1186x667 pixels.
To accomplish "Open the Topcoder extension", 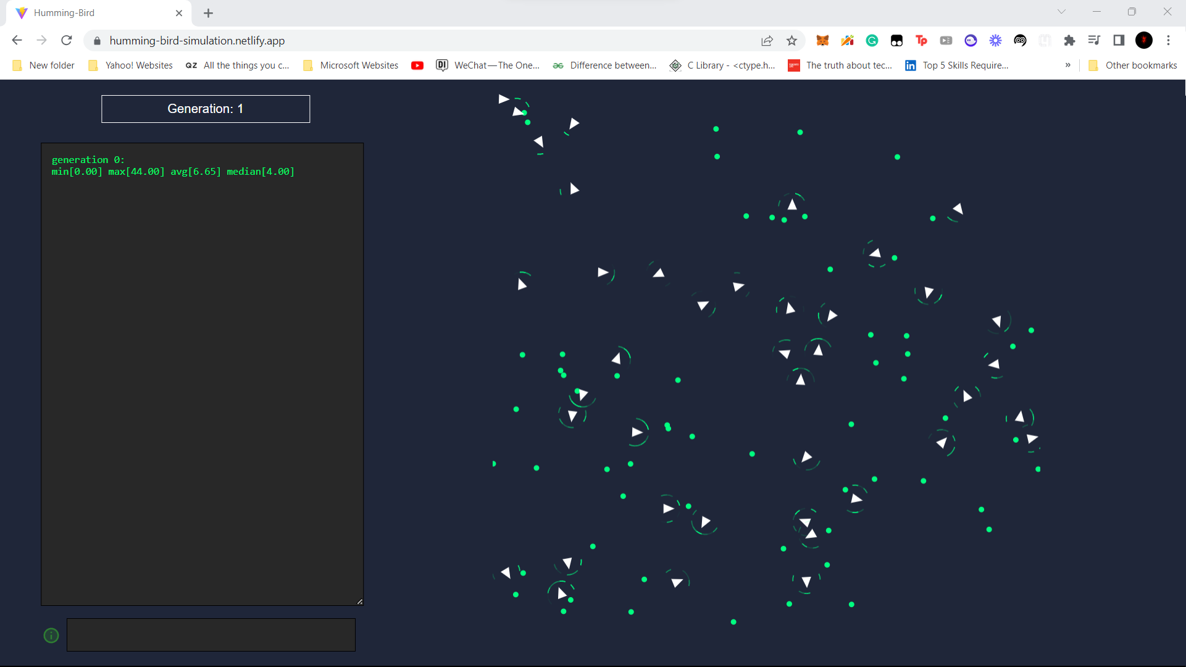I will click(x=922, y=40).
